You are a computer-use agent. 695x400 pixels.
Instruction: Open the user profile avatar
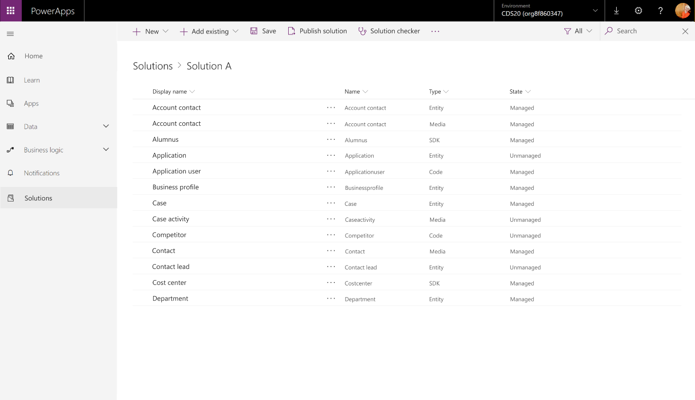click(682, 11)
